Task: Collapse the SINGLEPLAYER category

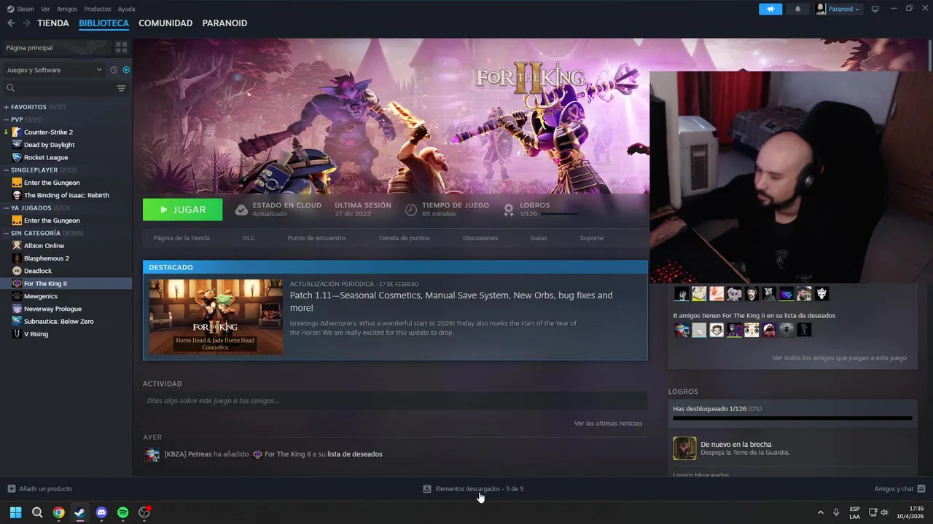Action: click(6, 170)
